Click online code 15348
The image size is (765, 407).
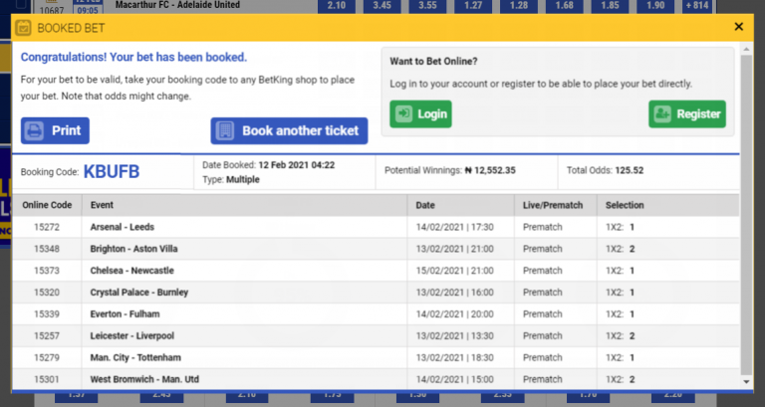coord(47,249)
